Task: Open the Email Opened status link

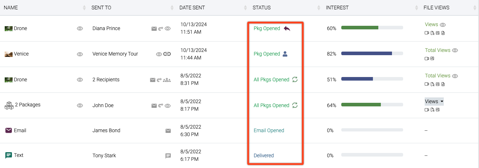Action: [x=269, y=130]
